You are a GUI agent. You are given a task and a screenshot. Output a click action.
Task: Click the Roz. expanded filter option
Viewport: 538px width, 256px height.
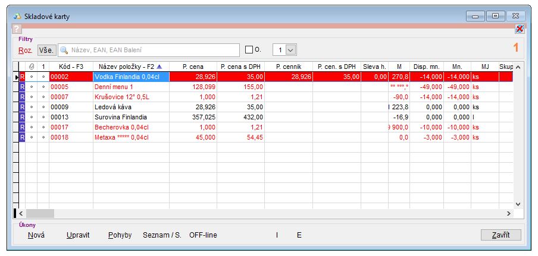coord(26,50)
